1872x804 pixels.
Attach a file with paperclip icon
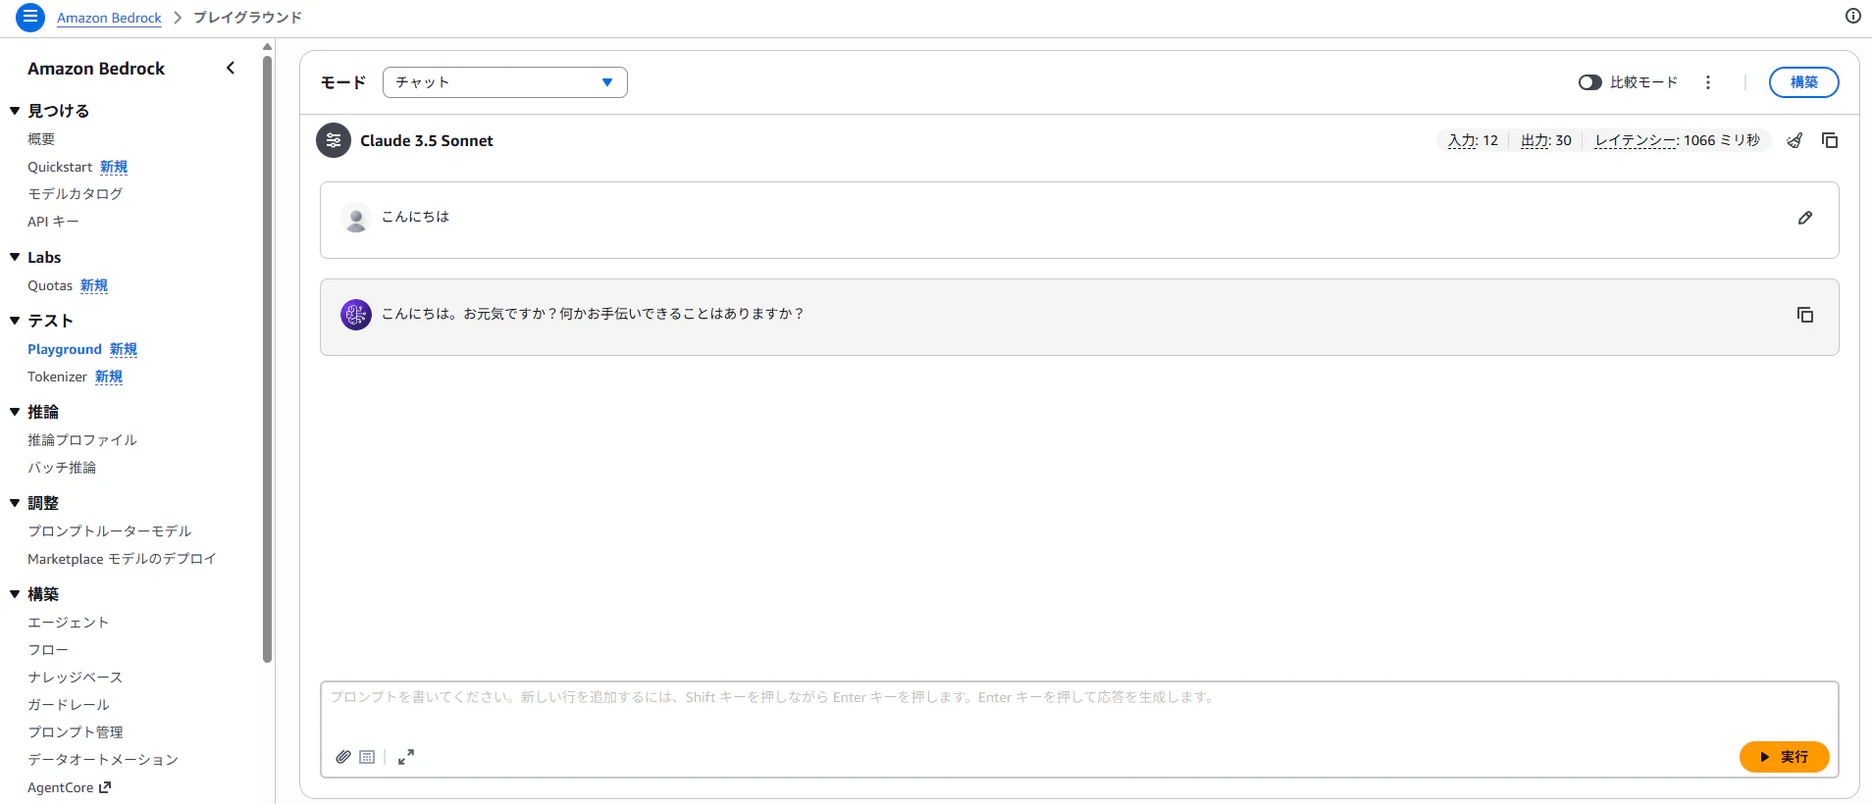(x=343, y=757)
